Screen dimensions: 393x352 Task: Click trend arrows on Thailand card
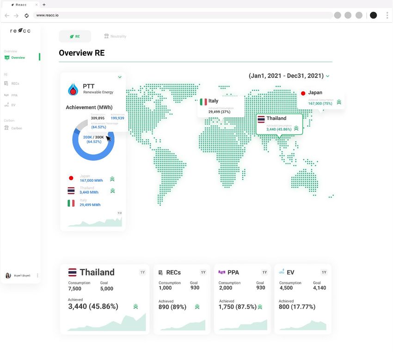coord(135,306)
